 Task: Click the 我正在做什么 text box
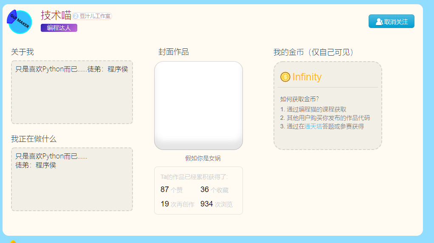point(72,179)
